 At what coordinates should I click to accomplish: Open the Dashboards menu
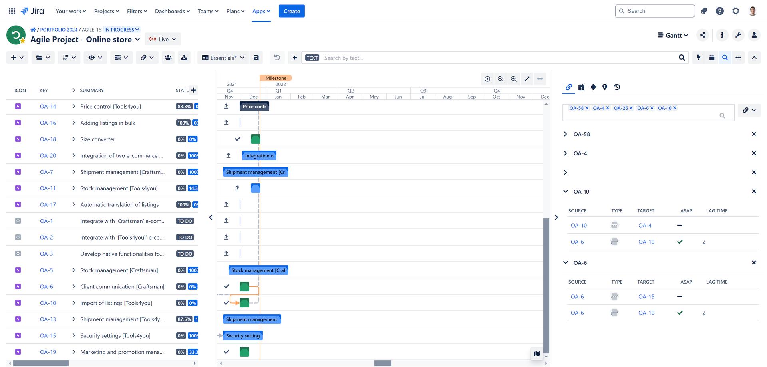(x=173, y=11)
